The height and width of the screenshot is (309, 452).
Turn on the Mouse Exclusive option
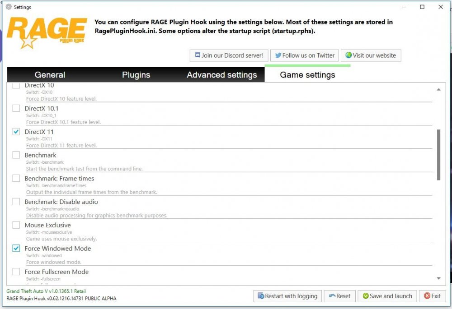pyautogui.click(x=16, y=225)
